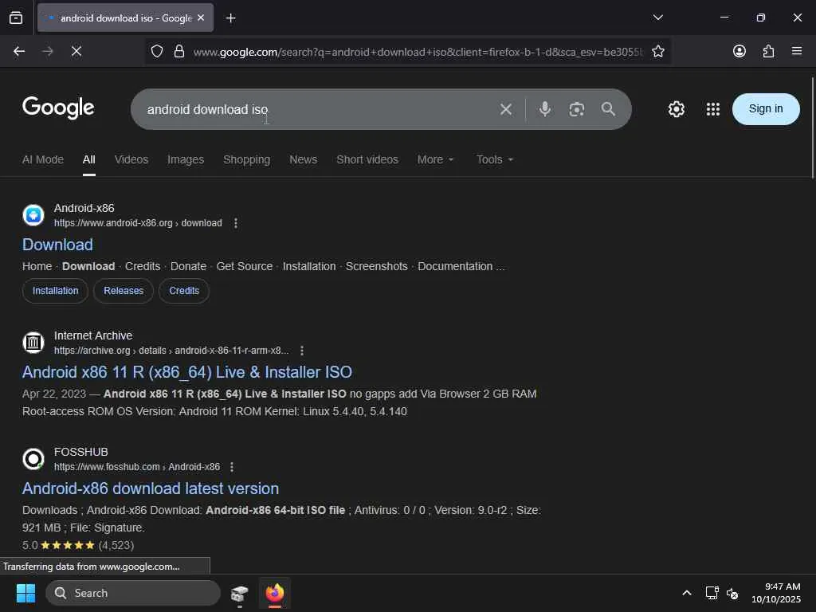Click the page vertical scrollbar
Viewport: 816px width, 612px height.
[812, 127]
